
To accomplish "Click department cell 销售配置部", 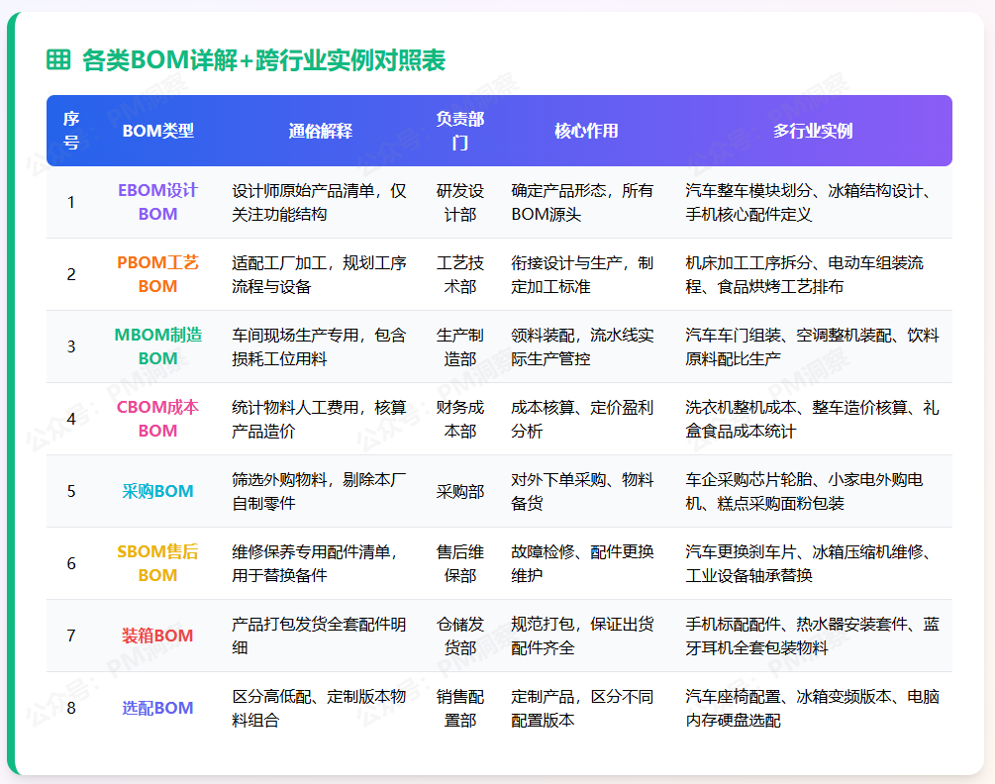I will (460, 708).
